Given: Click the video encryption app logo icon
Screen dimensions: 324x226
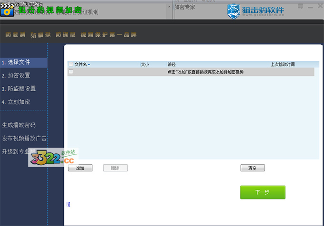Looking at the screenshot, I should click(x=7, y=9).
